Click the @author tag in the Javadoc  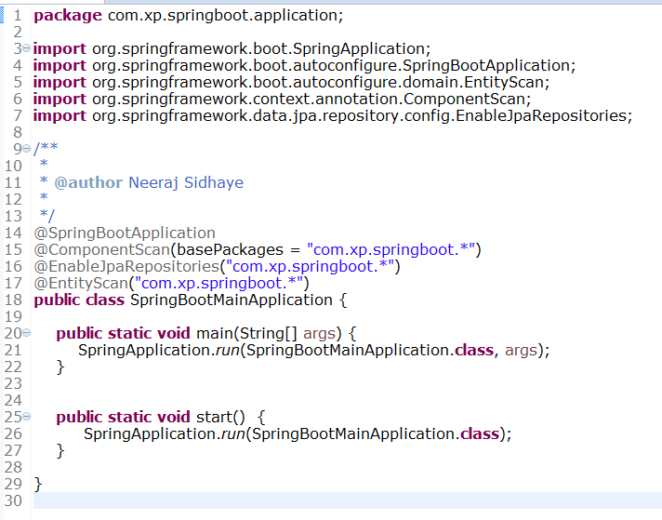[88, 182]
